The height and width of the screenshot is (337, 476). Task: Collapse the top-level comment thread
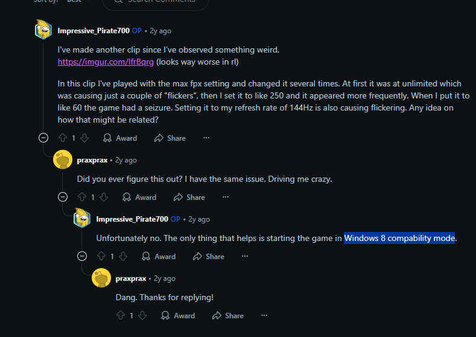[43, 138]
